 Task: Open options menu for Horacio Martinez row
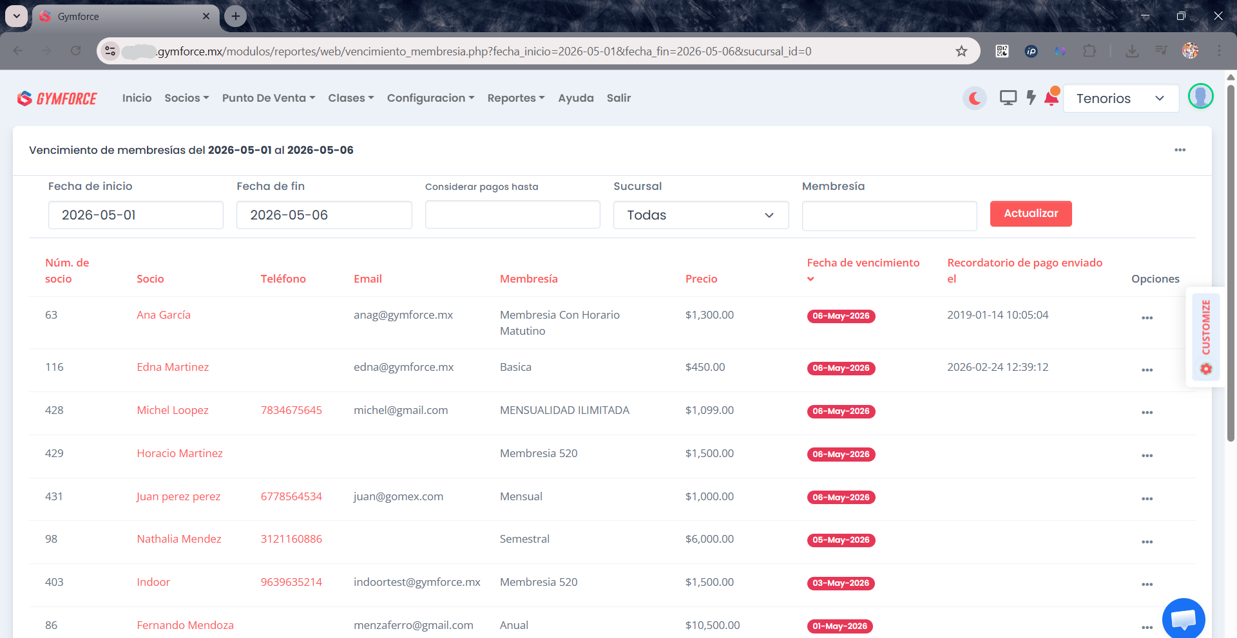point(1147,456)
